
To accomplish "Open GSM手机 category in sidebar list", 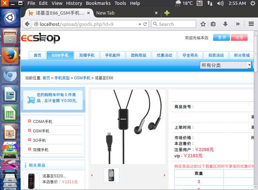I will click(x=41, y=131).
